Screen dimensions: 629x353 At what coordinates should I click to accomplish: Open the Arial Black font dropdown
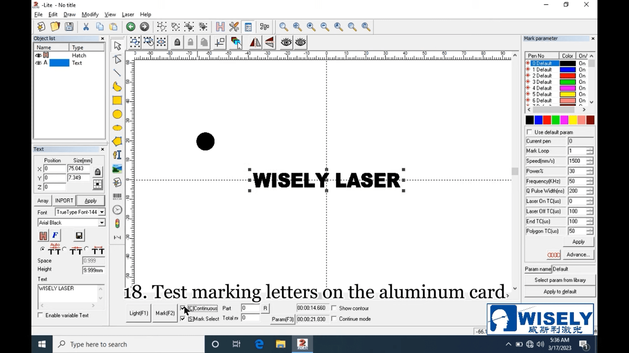click(x=101, y=223)
